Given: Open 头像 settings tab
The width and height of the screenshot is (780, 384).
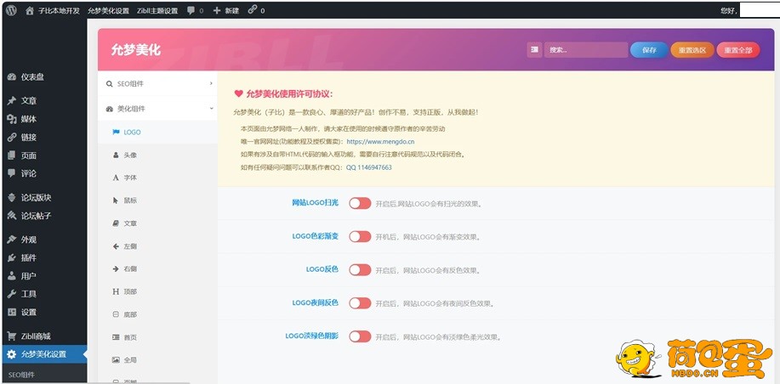Looking at the screenshot, I should (x=157, y=155).
